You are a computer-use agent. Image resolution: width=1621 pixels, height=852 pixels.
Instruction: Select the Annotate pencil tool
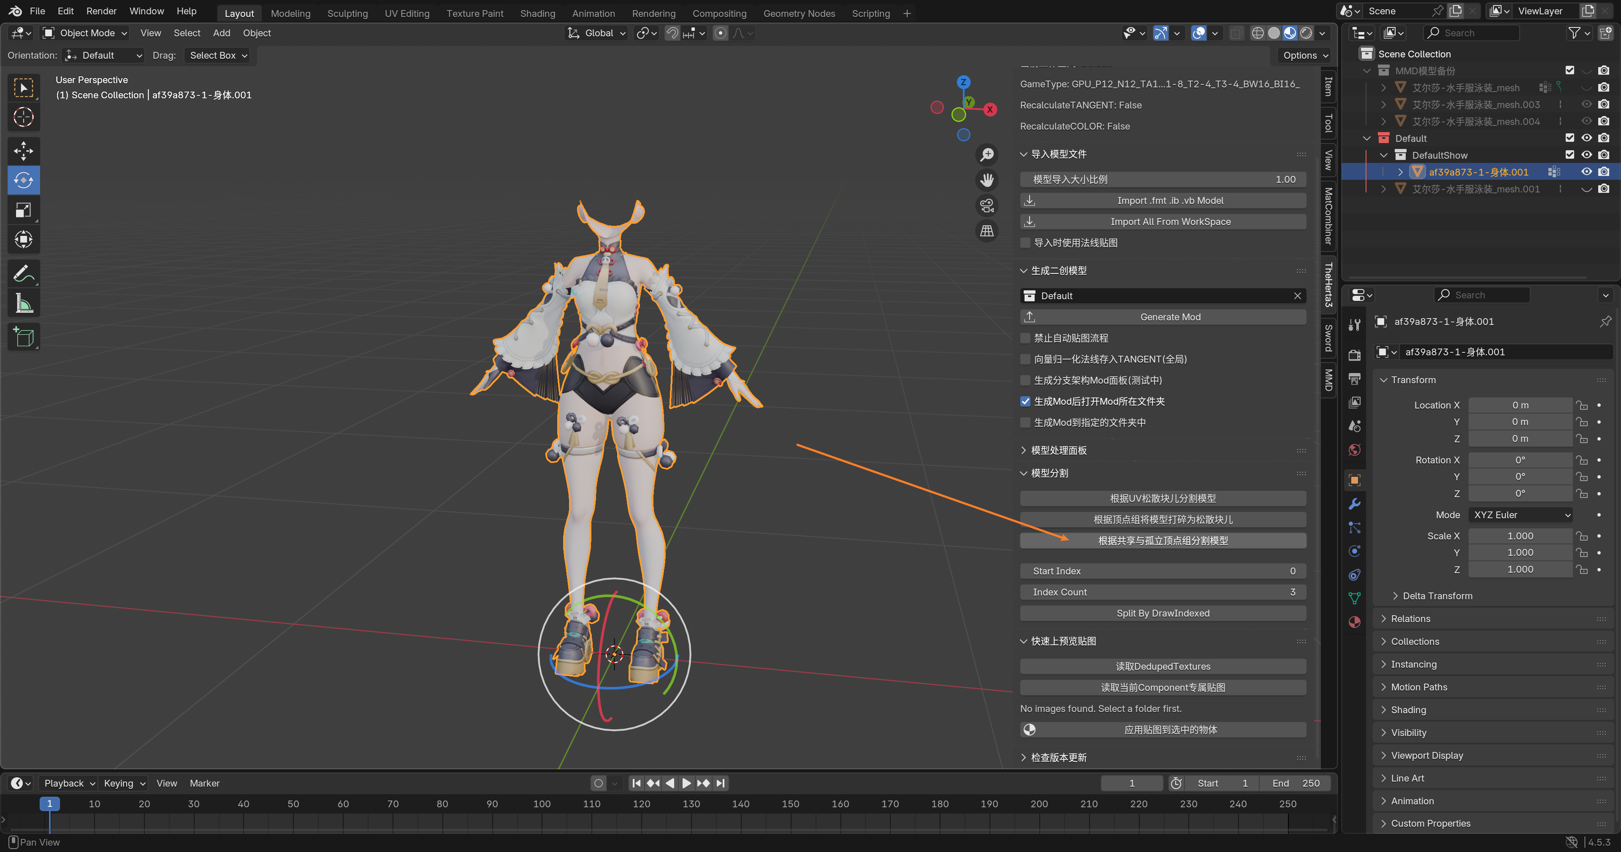coord(23,274)
